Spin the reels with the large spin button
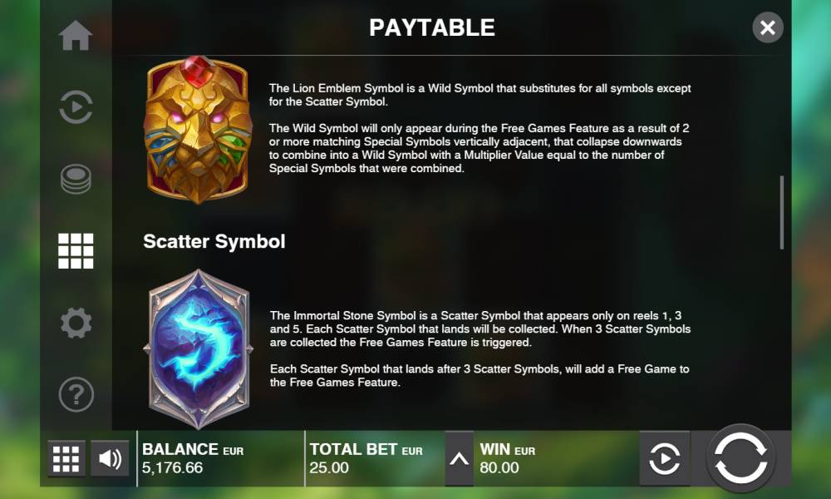The image size is (831, 499). [740, 458]
